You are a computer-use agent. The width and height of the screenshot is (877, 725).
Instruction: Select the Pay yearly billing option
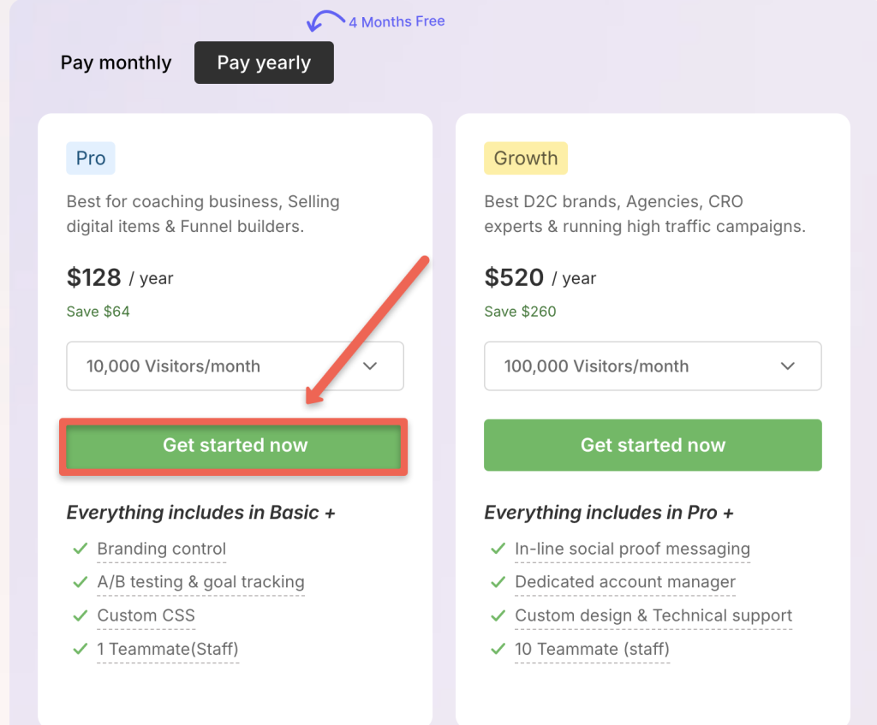pyautogui.click(x=264, y=62)
